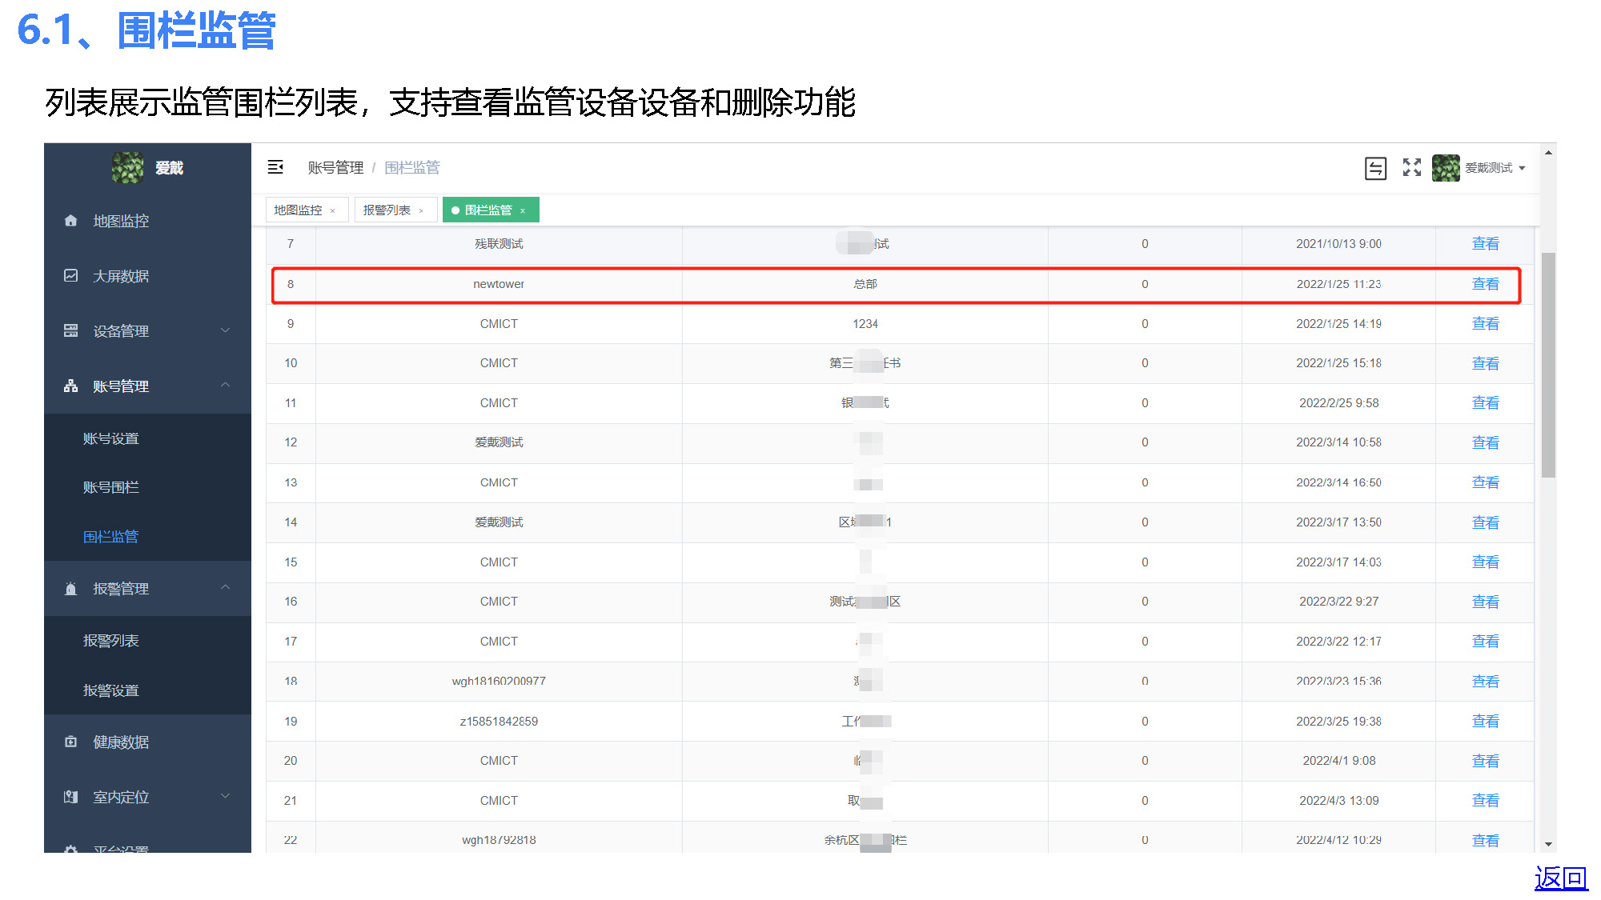1601x900 pixels.
Task: Select the newtower account cell
Action: [x=499, y=284]
